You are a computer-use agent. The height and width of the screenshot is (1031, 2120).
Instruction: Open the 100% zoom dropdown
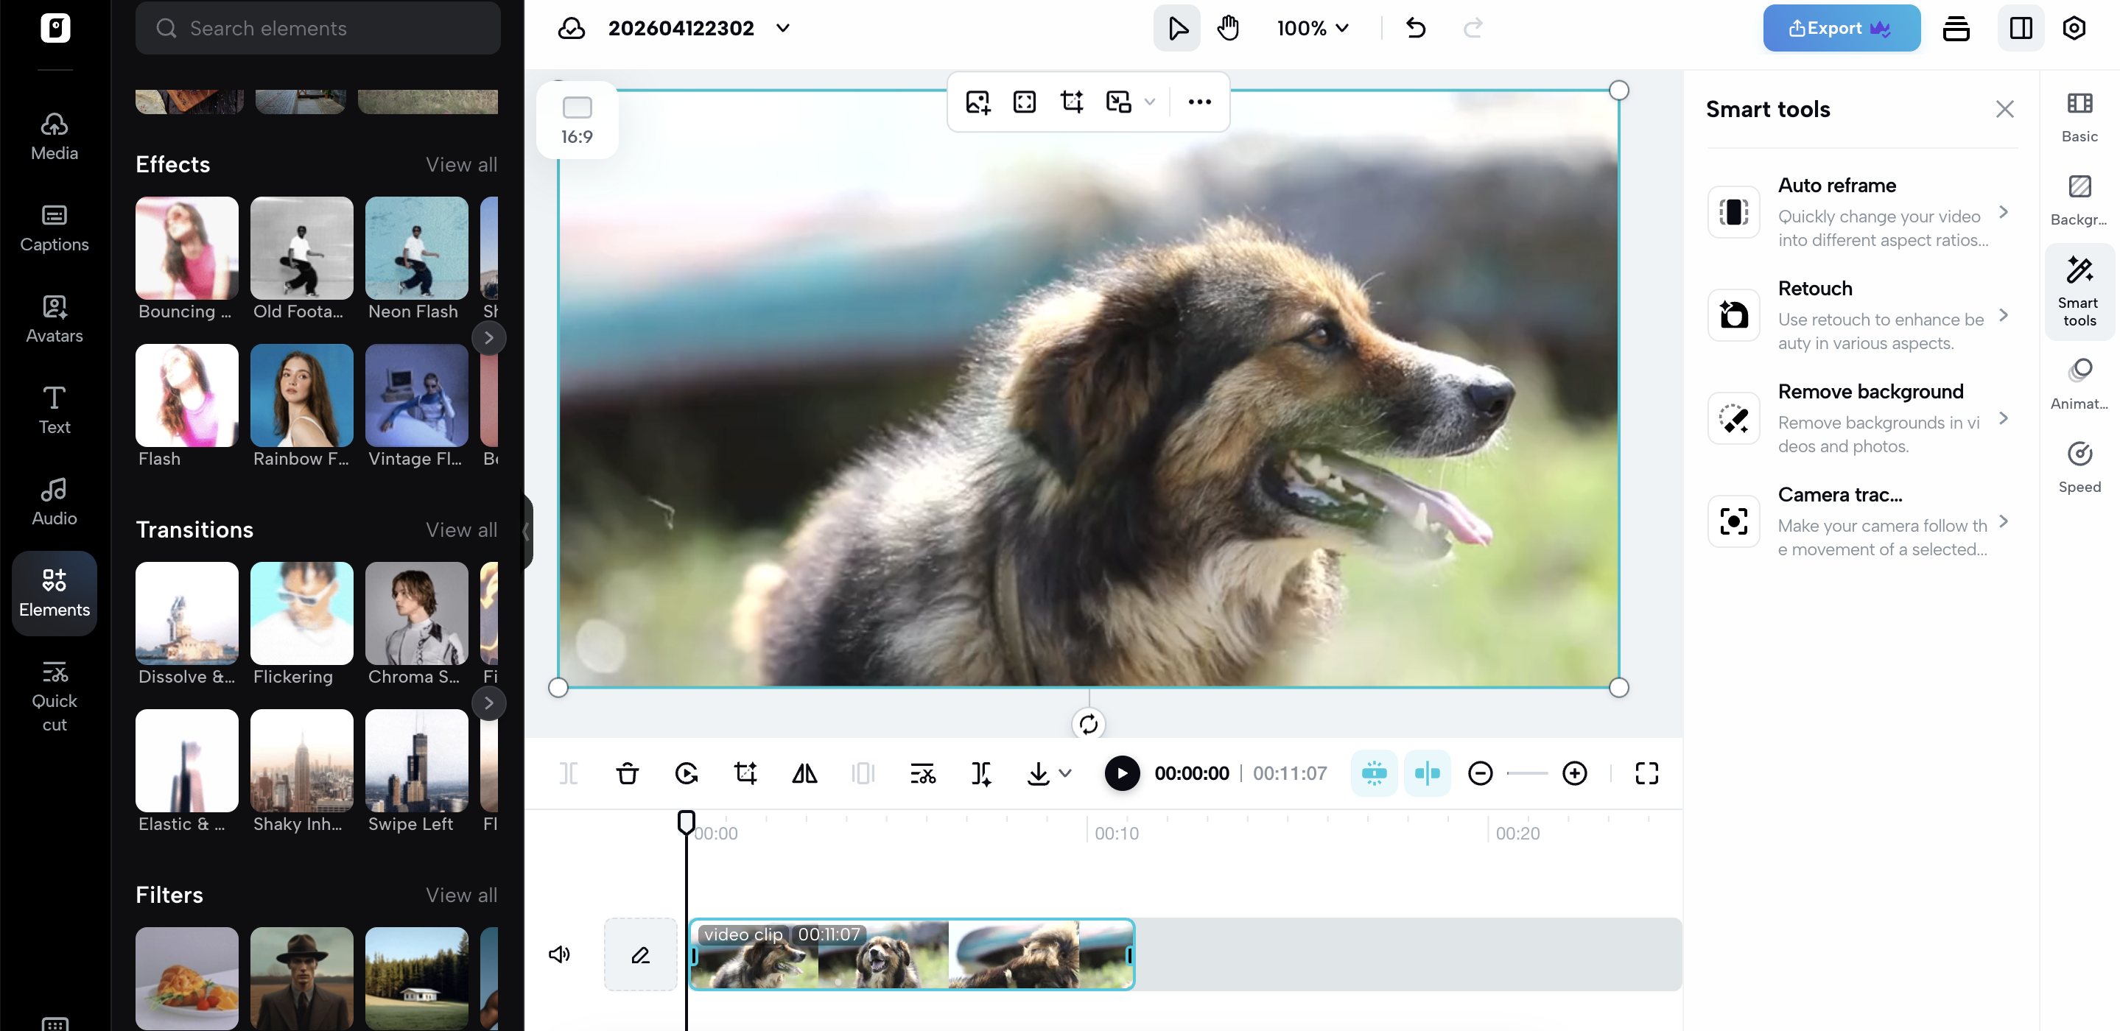point(1313,28)
